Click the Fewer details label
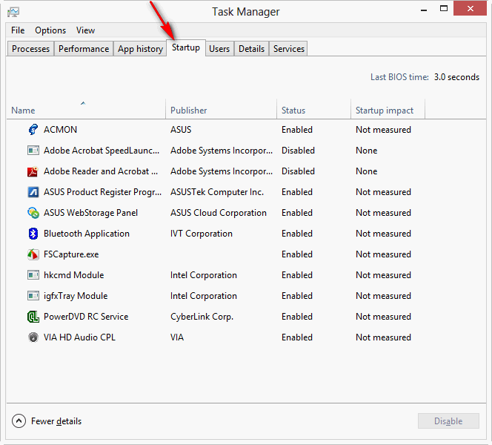492x445 pixels. point(56,421)
